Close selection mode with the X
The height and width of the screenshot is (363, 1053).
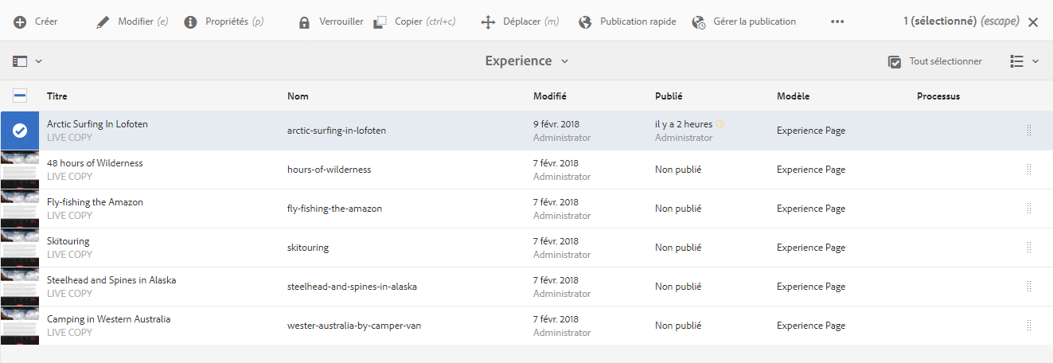(x=1033, y=22)
